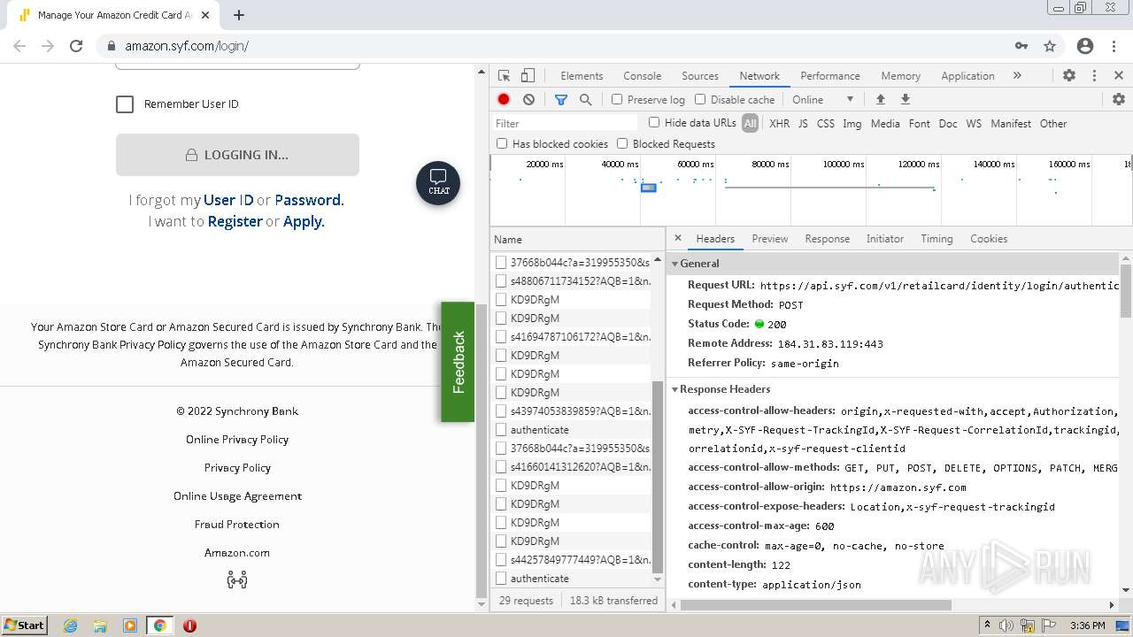Open the Cookies tab of request

click(x=989, y=239)
